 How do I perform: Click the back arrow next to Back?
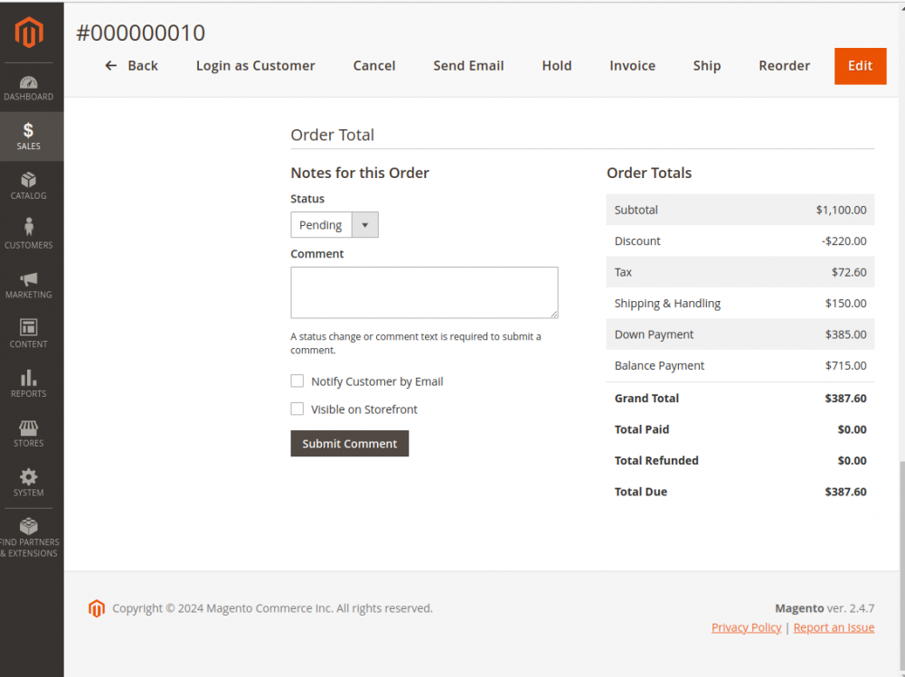109,65
